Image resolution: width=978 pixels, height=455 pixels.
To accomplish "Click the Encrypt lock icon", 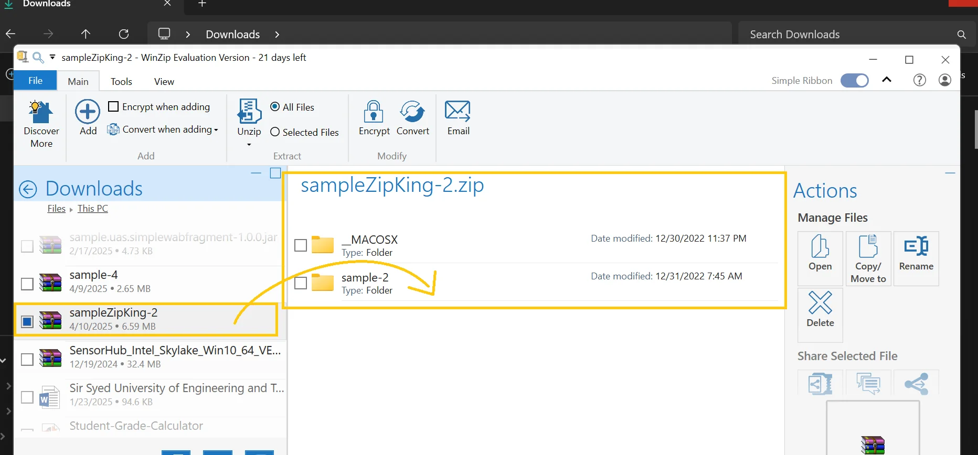I will point(374,111).
